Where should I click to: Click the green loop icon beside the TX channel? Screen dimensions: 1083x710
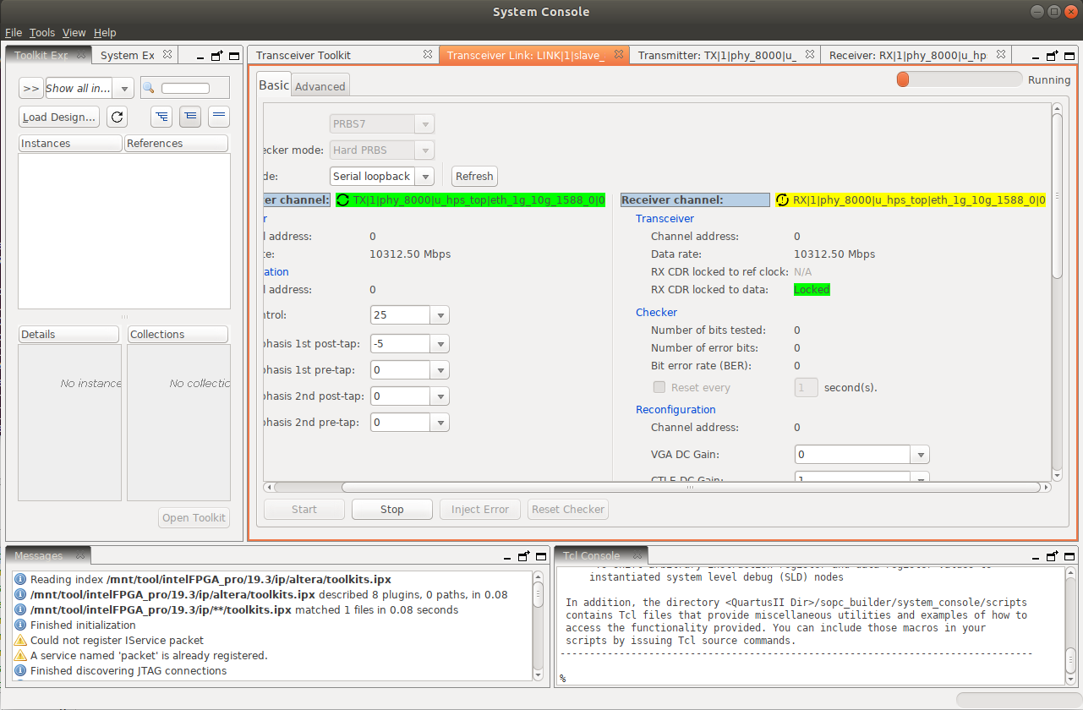click(x=342, y=200)
